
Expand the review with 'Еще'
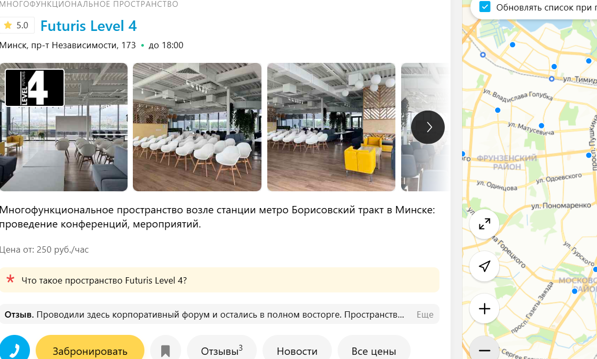(x=425, y=314)
